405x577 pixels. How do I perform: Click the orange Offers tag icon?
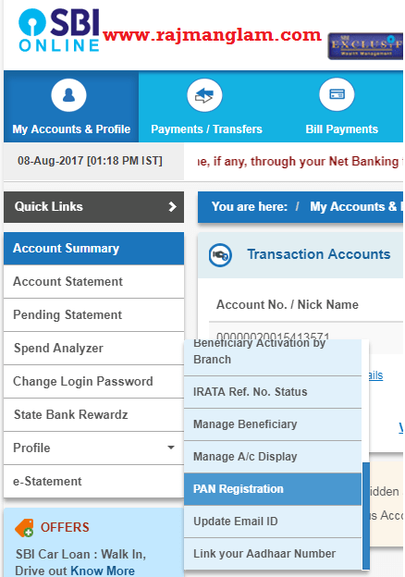click(x=24, y=528)
